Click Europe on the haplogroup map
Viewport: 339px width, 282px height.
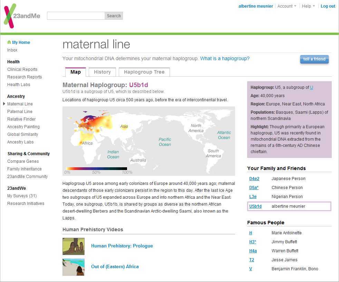coord(85,125)
